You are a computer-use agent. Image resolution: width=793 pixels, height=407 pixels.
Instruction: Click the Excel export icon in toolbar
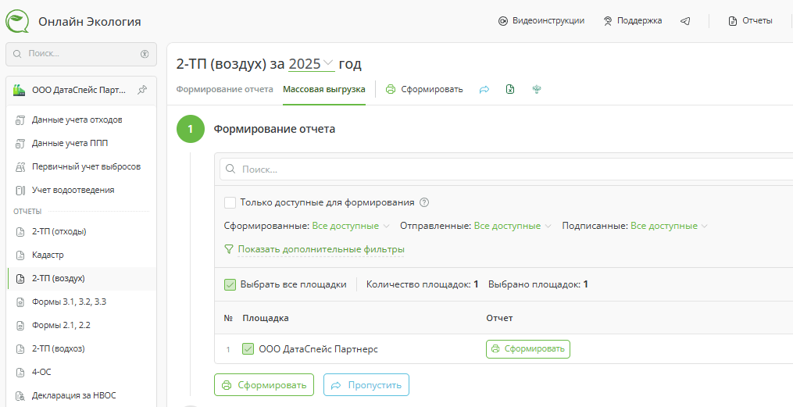pos(510,89)
